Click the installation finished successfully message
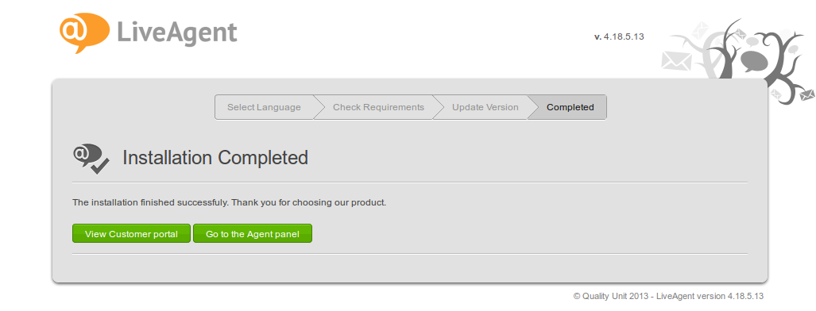Screen dimensions: 816x311 tap(229, 202)
